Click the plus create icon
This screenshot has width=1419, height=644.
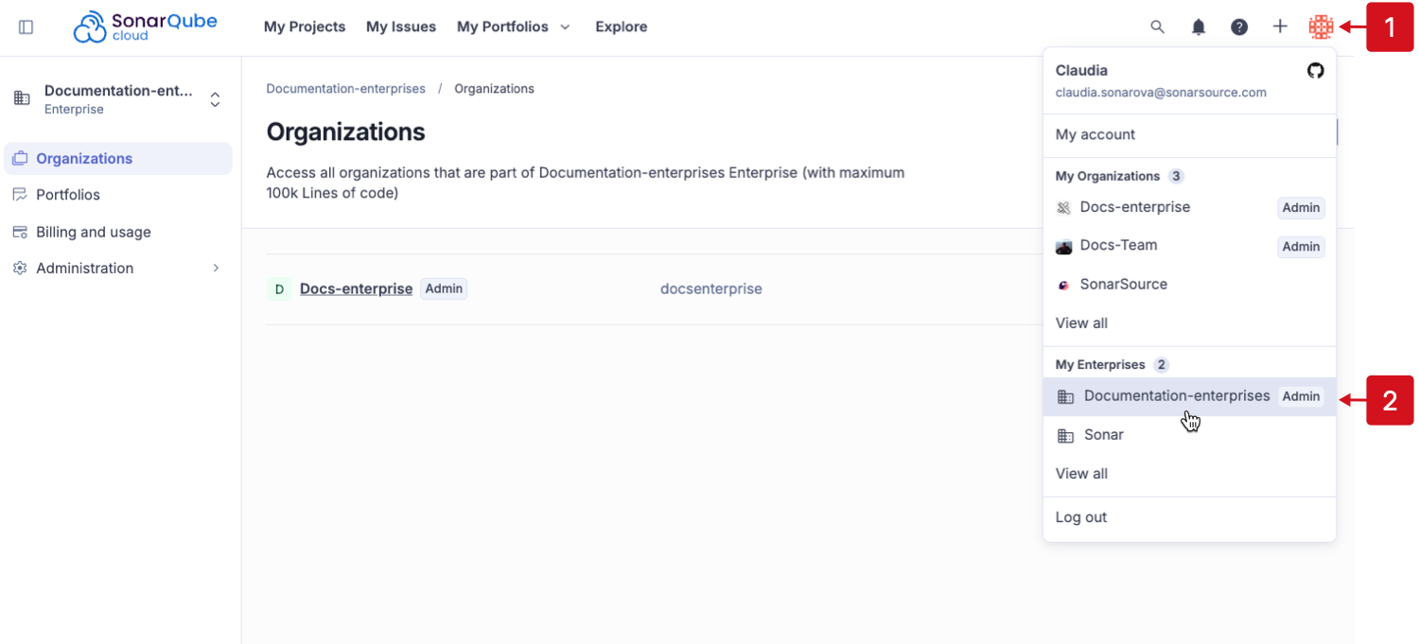(x=1280, y=26)
